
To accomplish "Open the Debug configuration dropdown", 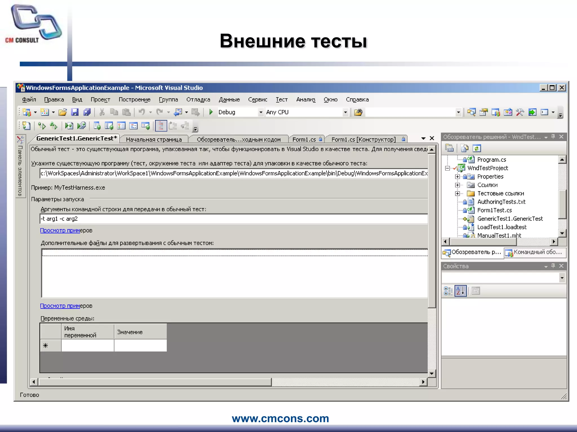I will tap(261, 112).
